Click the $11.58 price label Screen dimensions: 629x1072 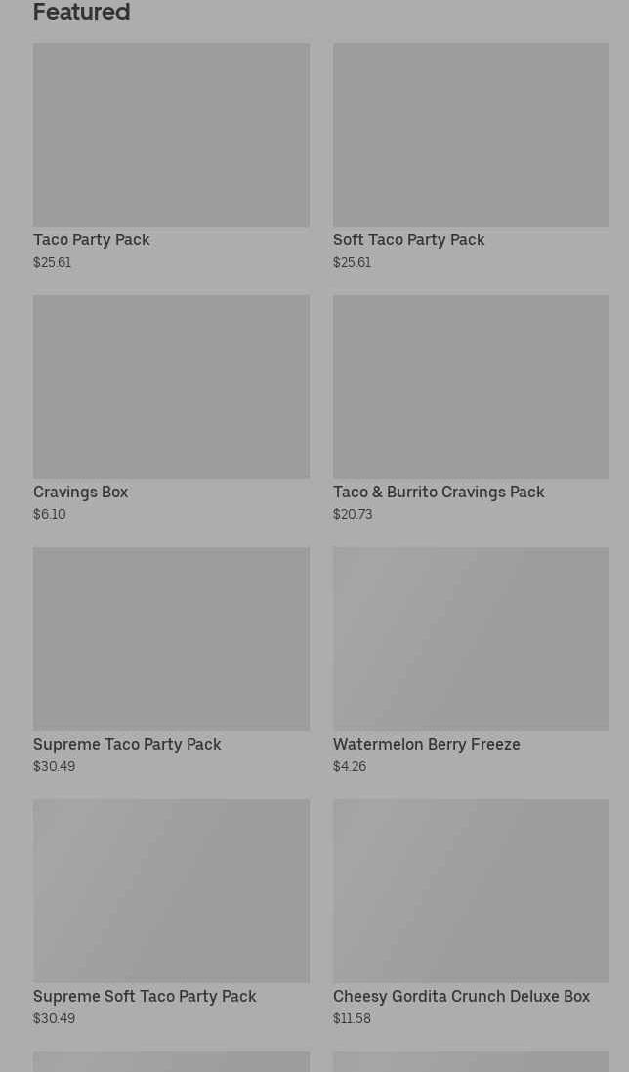(x=352, y=1019)
